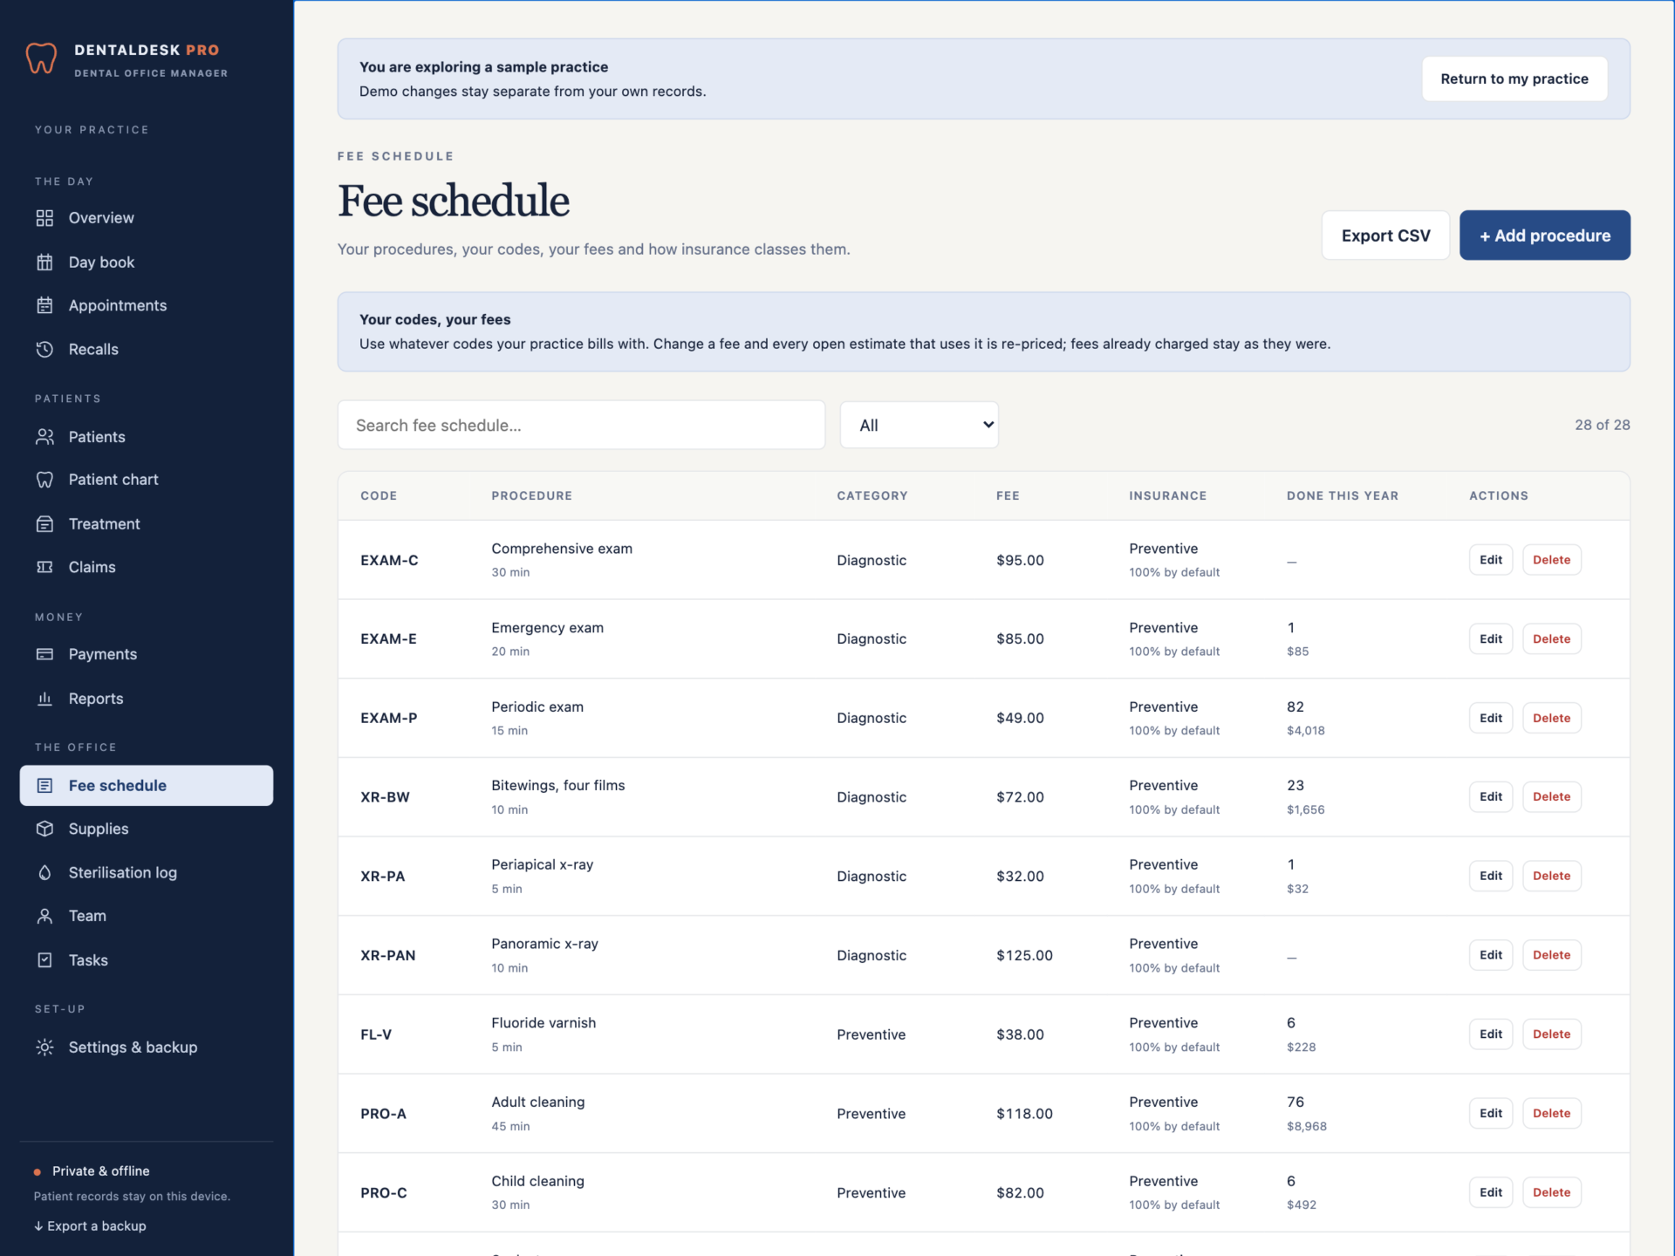Click Export a backup link
The width and height of the screenshot is (1675, 1256).
90,1225
